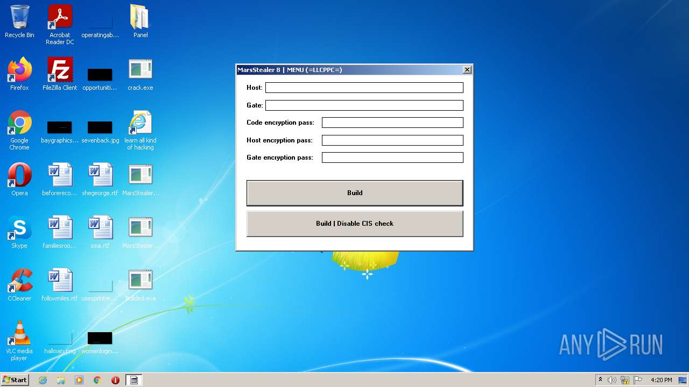
Task: Select the Google Chrome desktop shortcut
Action: tap(19, 130)
